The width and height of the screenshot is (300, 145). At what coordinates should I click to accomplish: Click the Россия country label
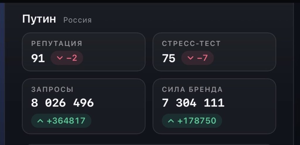(x=77, y=20)
